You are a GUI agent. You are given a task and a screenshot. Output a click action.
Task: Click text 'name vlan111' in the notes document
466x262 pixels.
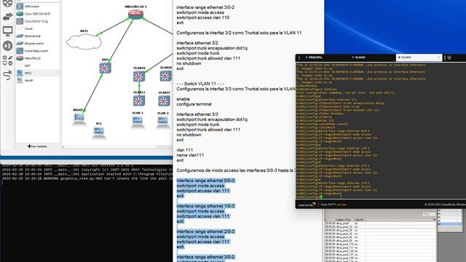pyautogui.click(x=190, y=155)
